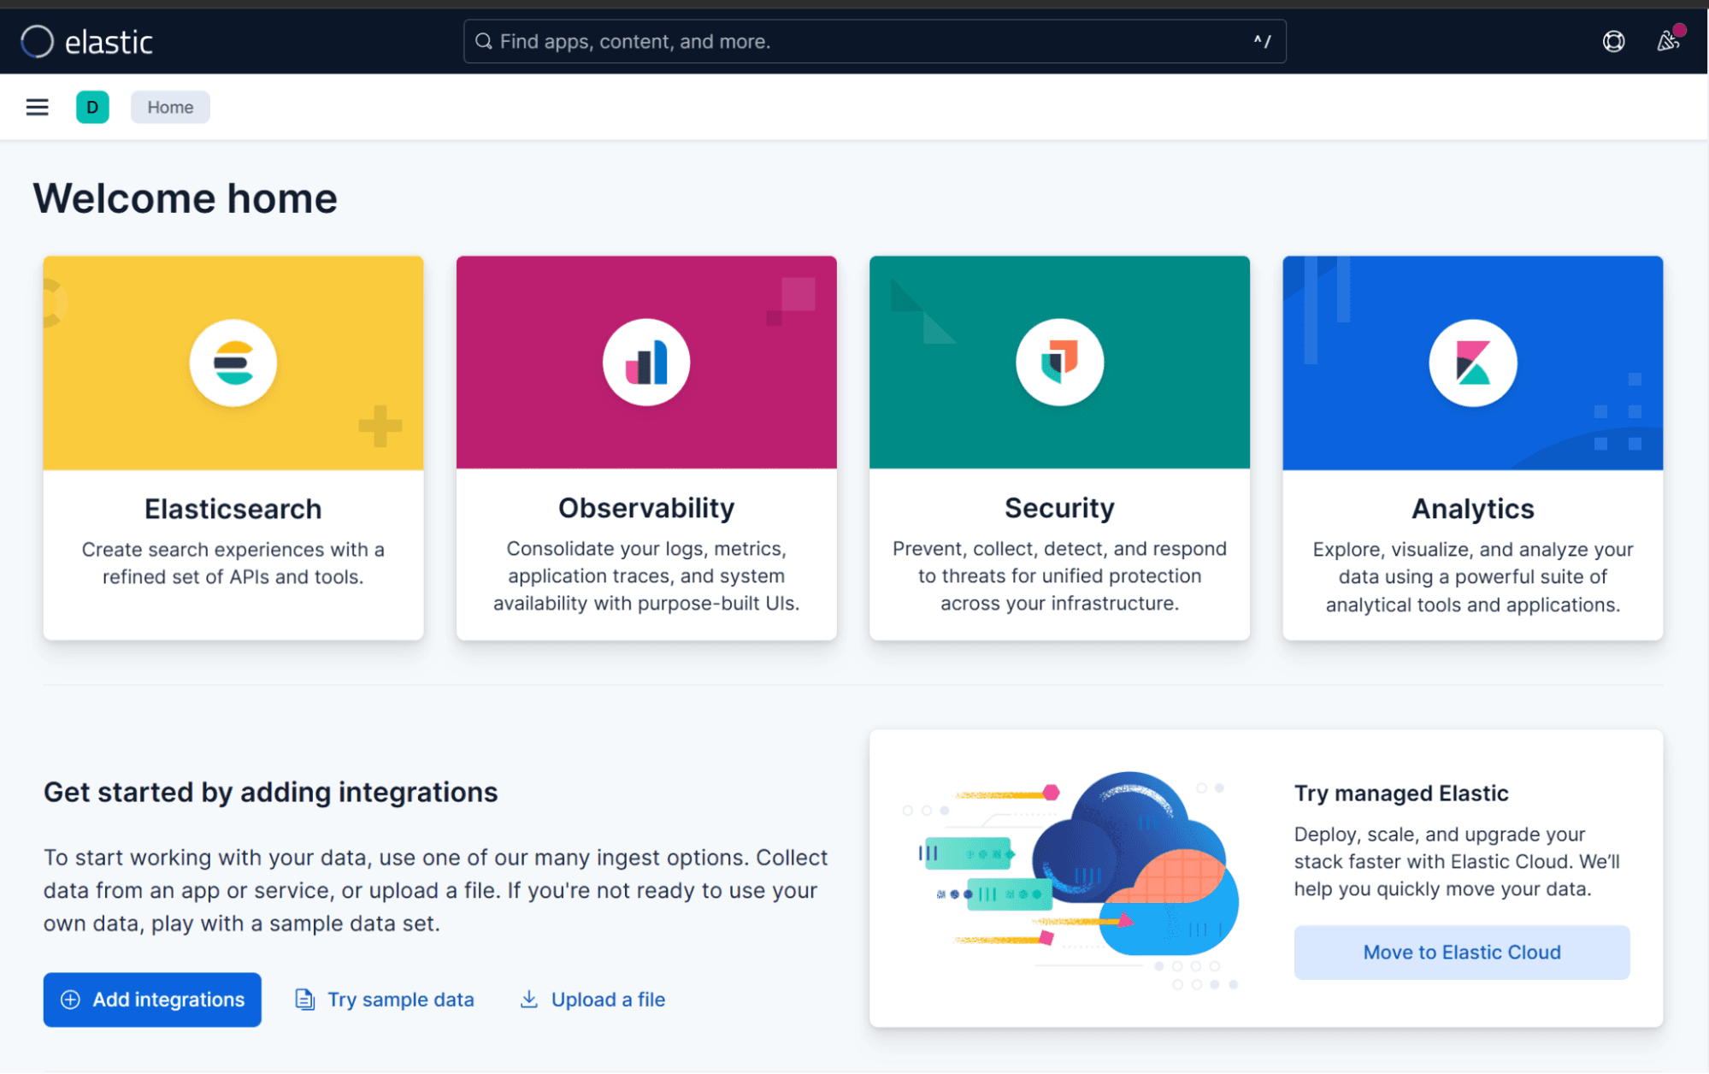
Task: Click the Add integrations button
Action: pyautogui.click(x=152, y=1000)
